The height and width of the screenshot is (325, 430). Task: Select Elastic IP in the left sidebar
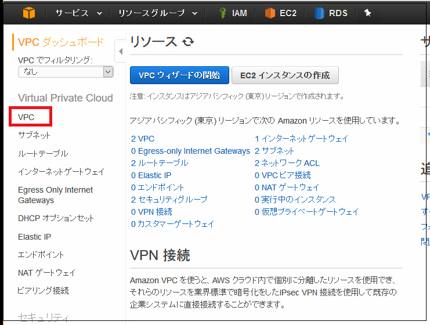(34, 237)
